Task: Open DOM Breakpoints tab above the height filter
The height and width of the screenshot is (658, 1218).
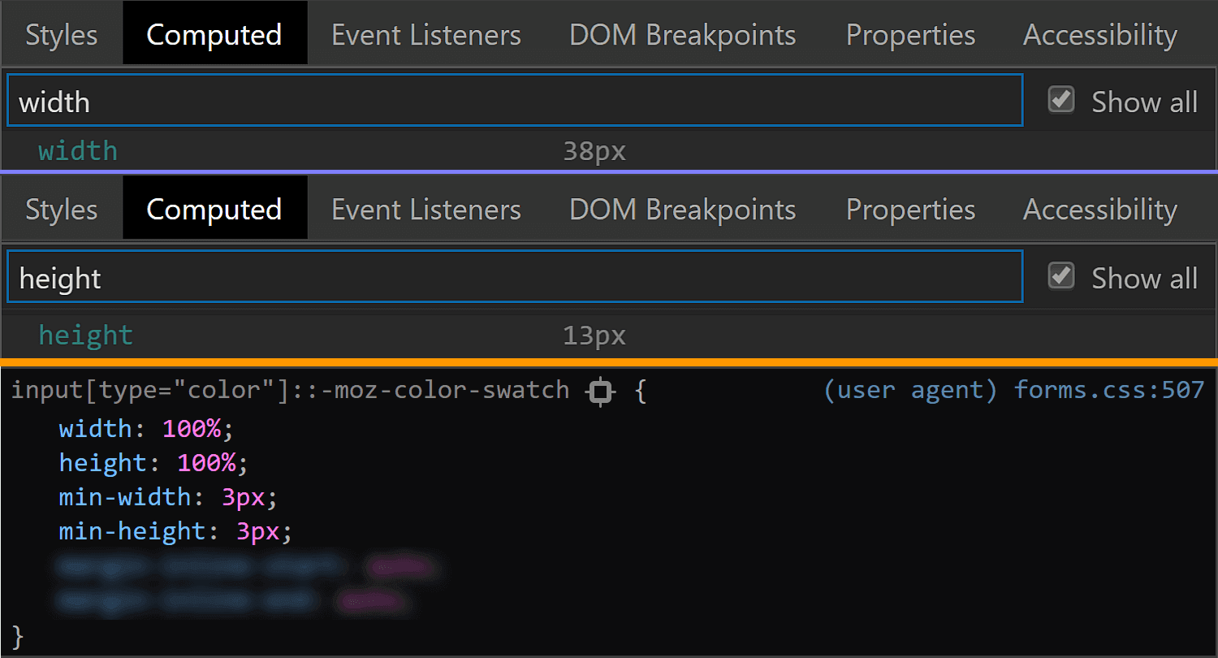Action: click(x=683, y=209)
